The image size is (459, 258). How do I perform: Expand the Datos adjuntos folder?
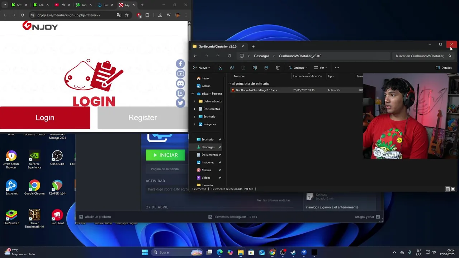194,101
